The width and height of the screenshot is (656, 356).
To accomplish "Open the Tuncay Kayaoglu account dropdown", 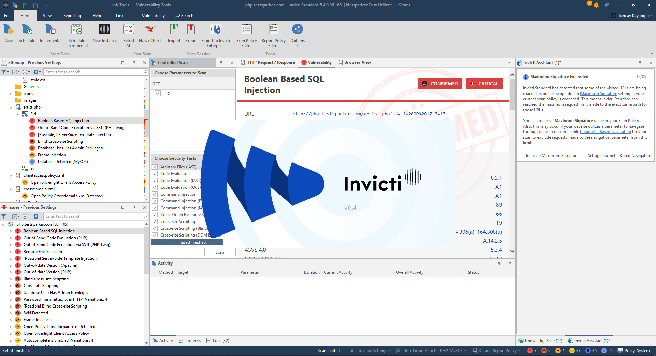I will click(632, 16).
